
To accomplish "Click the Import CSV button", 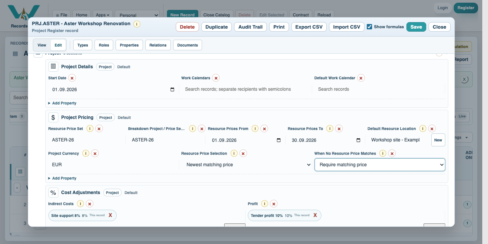I will tap(347, 27).
